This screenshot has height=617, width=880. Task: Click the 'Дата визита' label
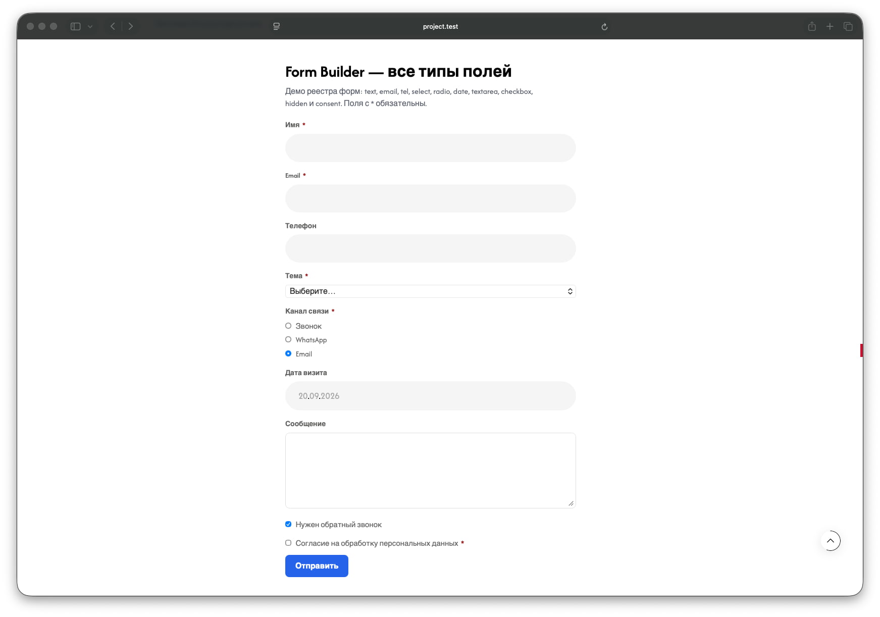306,373
